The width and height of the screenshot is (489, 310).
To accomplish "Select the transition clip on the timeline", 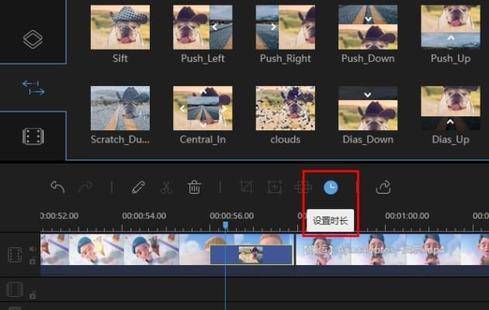I will (251, 254).
